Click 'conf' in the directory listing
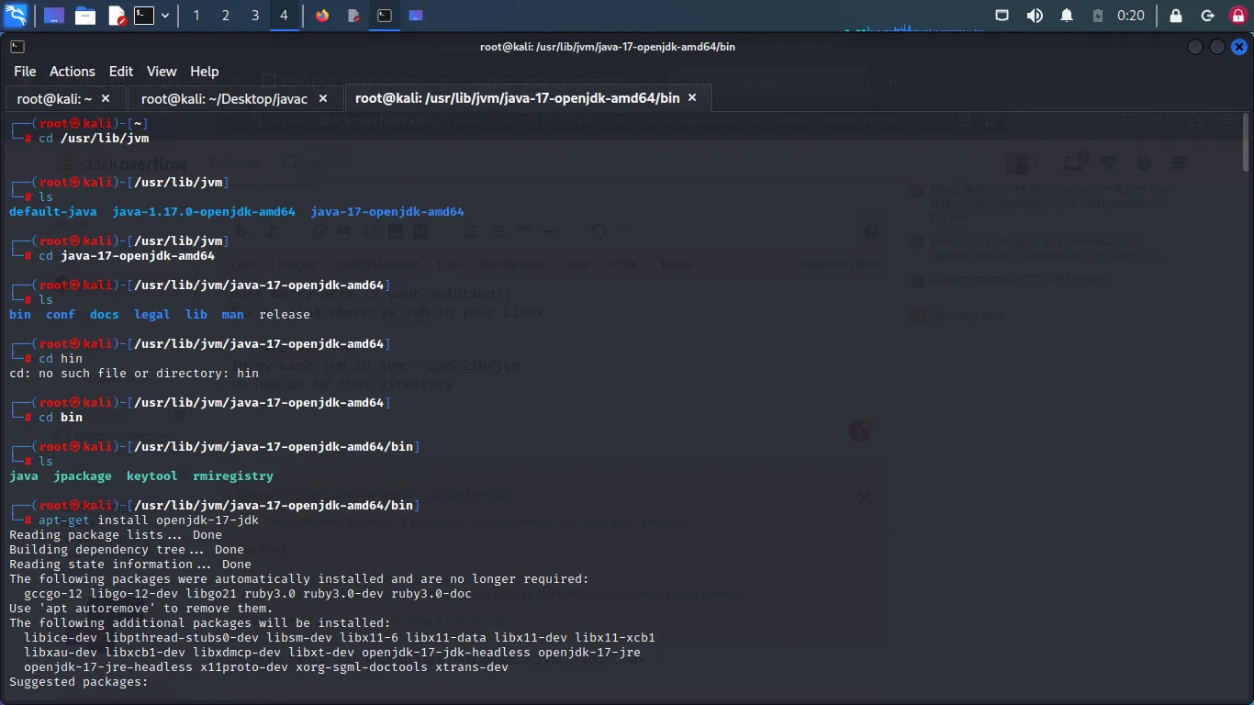 pyautogui.click(x=61, y=315)
